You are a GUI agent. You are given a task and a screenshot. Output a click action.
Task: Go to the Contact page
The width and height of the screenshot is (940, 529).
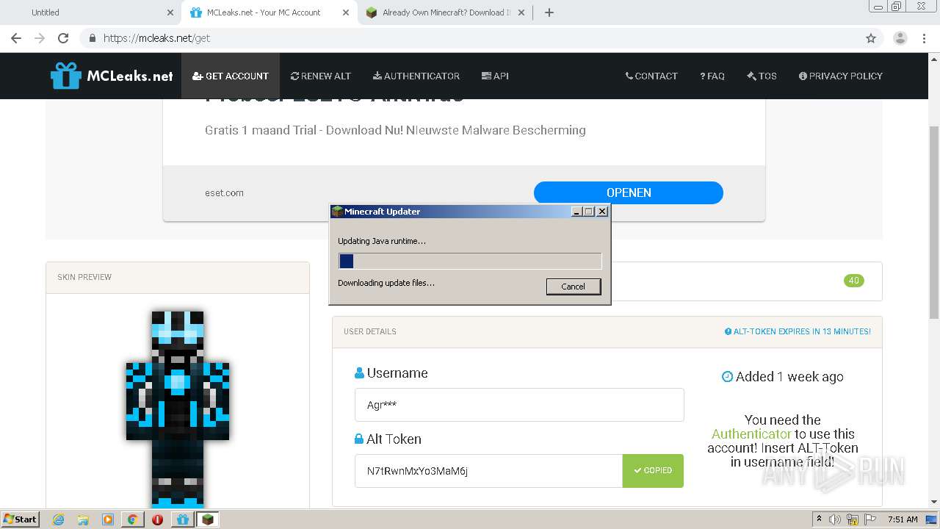coord(651,76)
